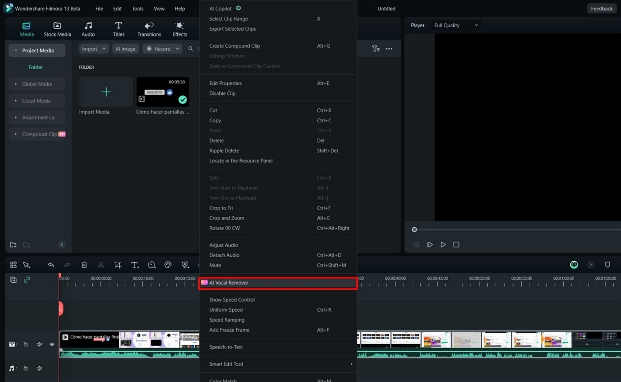Image resolution: width=621 pixels, height=382 pixels.
Task: Click the Undo arrow icon
Action: click(51, 265)
